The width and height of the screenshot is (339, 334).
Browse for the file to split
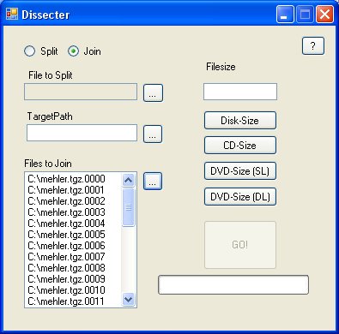point(153,92)
